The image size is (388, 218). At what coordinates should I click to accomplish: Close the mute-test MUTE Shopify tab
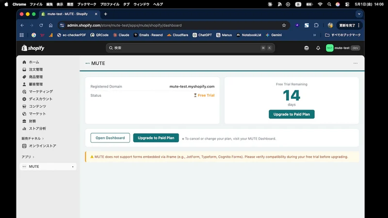[x=96, y=14]
